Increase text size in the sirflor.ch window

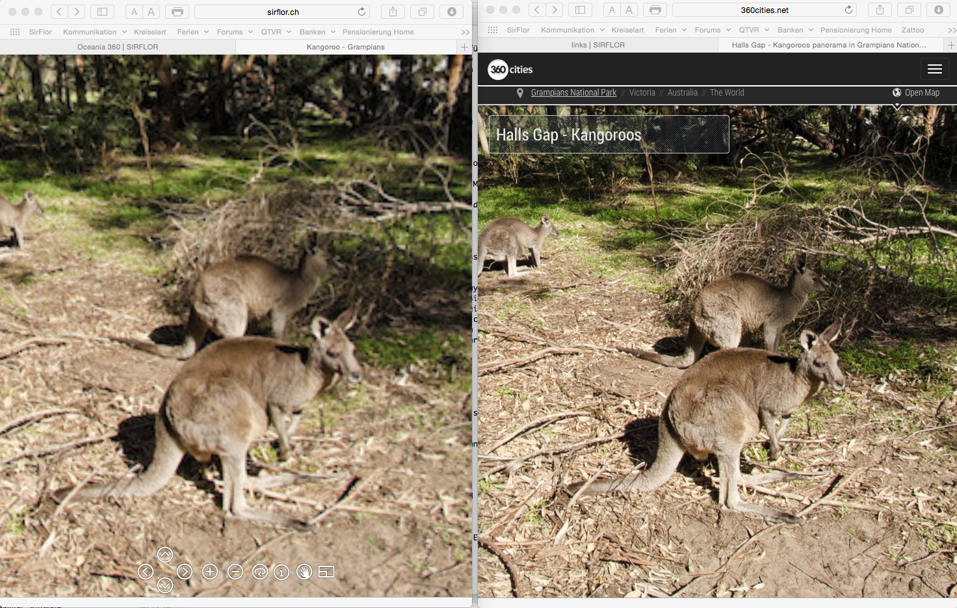point(151,12)
